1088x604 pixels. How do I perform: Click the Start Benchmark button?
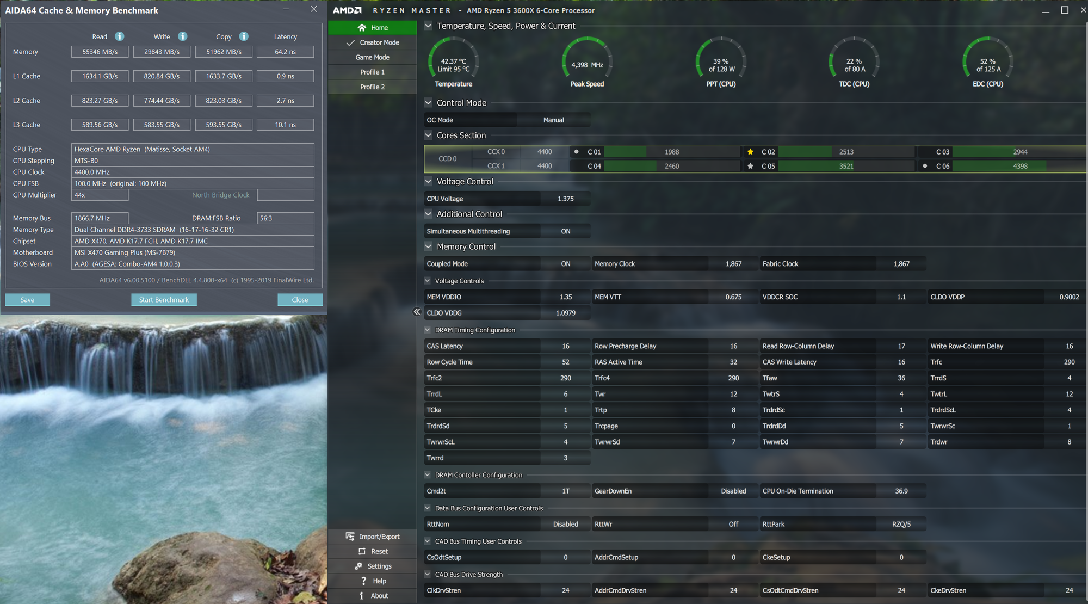tap(164, 300)
